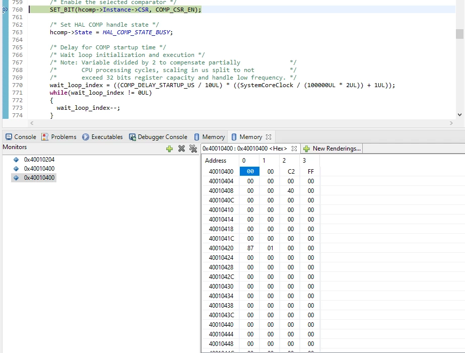Image resolution: width=465 pixels, height=353 pixels.
Task: Click the Monitors panel label
Action: click(15, 147)
